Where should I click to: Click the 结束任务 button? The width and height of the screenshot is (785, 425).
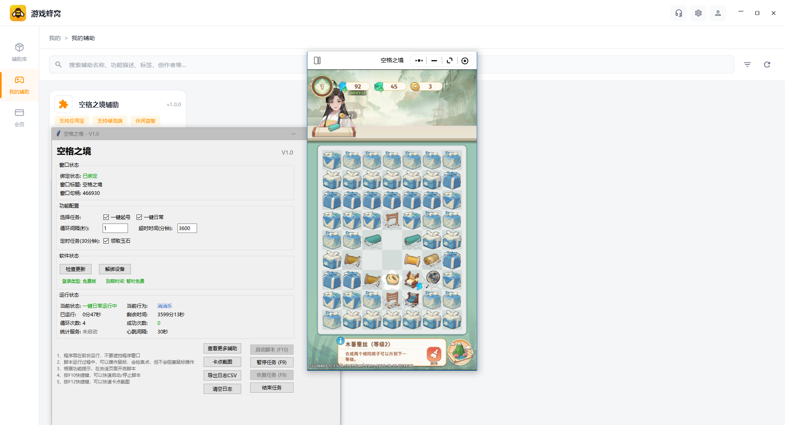pos(272,387)
